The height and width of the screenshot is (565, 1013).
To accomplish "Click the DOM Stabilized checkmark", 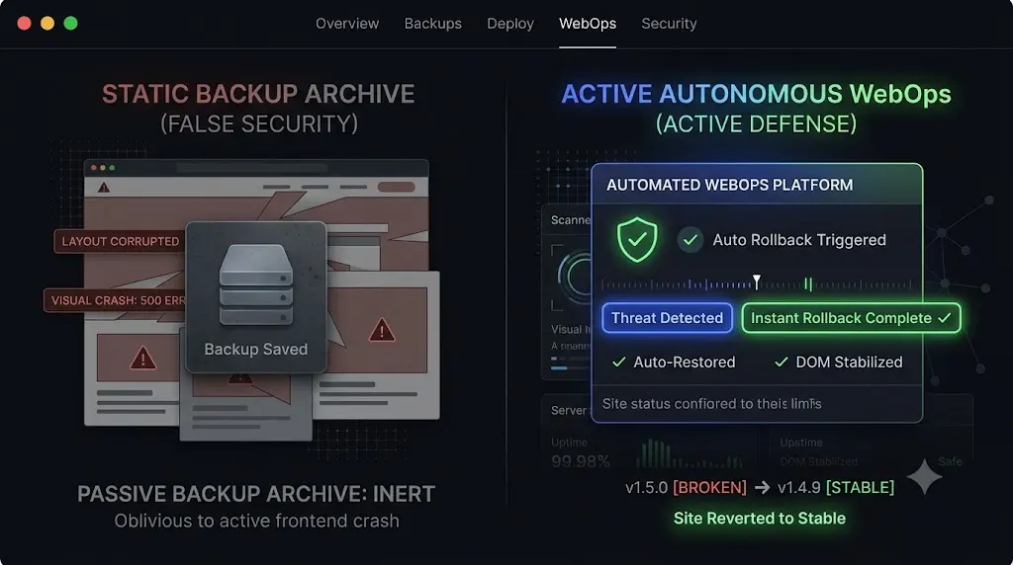I will coord(782,362).
